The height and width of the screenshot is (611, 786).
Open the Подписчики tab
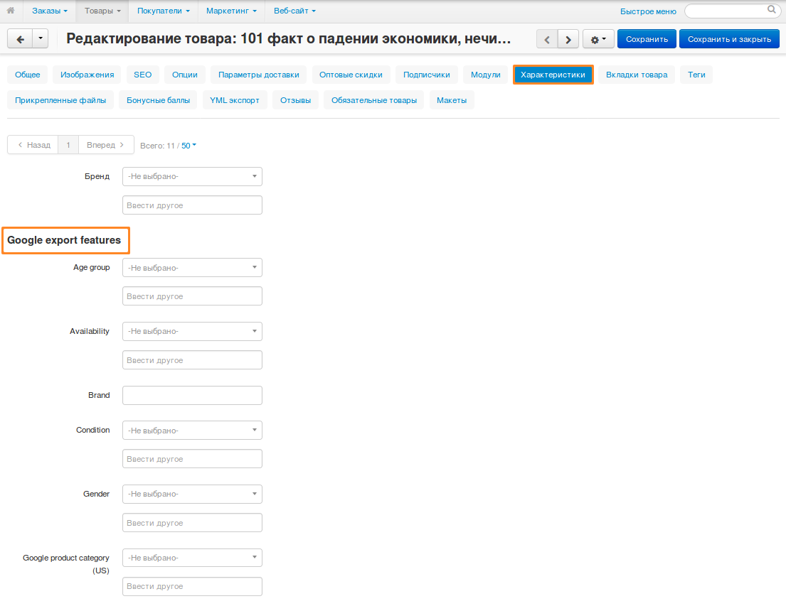click(x=427, y=75)
